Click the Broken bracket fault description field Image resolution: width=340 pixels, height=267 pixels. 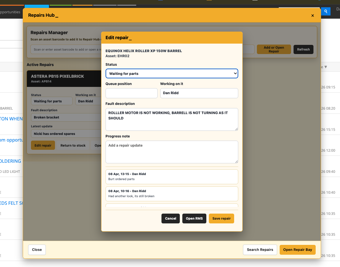click(66, 117)
